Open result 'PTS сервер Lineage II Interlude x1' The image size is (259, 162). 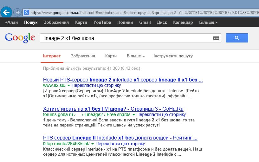(120, 138)
